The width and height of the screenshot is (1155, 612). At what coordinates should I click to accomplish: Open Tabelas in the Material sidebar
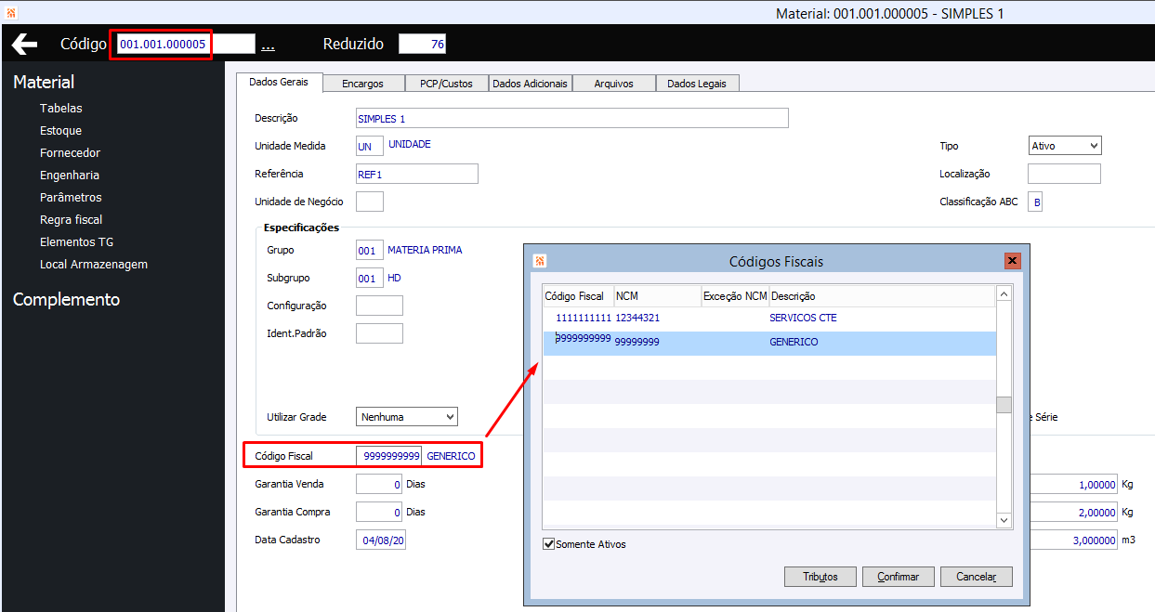[x=61, y=109]
